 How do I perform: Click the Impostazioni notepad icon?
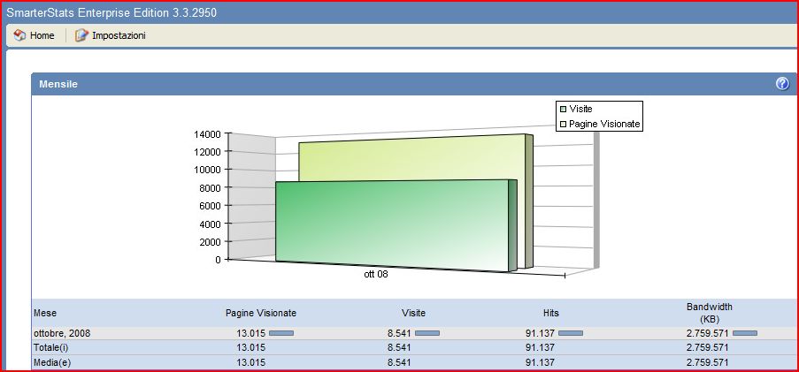tap(81, 35)
